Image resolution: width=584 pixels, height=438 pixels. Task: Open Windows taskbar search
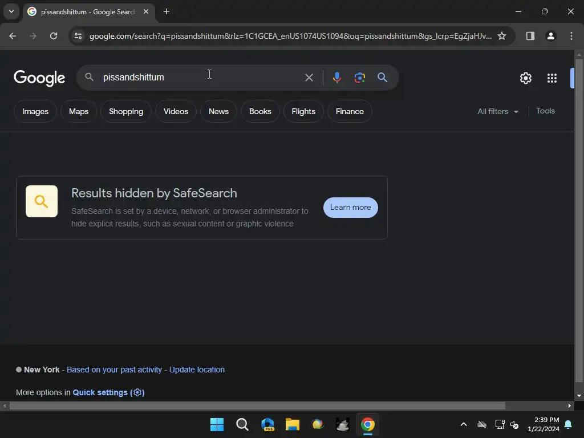coord(242,424)
